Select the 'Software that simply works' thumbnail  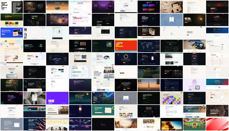(x=194, y=33)
